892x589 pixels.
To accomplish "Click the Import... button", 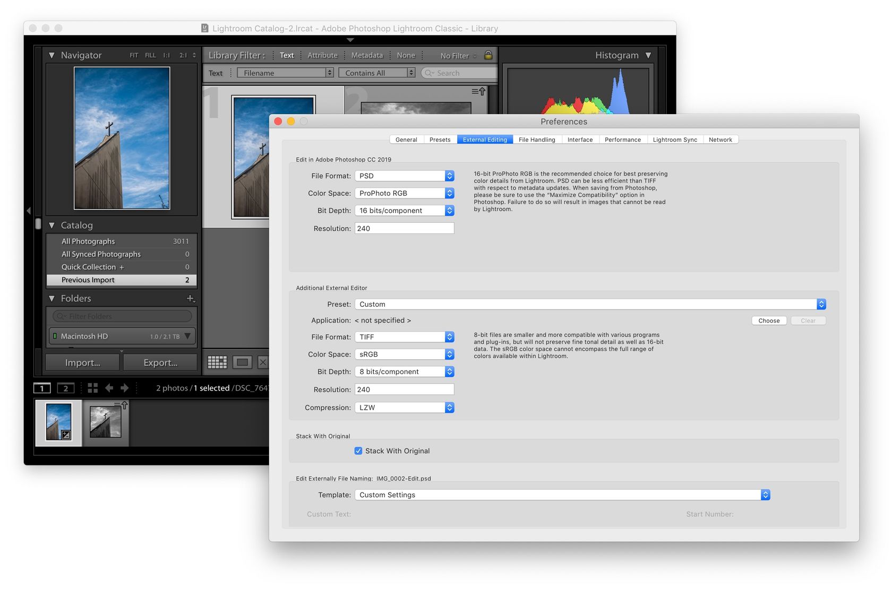I will (83, 362).
